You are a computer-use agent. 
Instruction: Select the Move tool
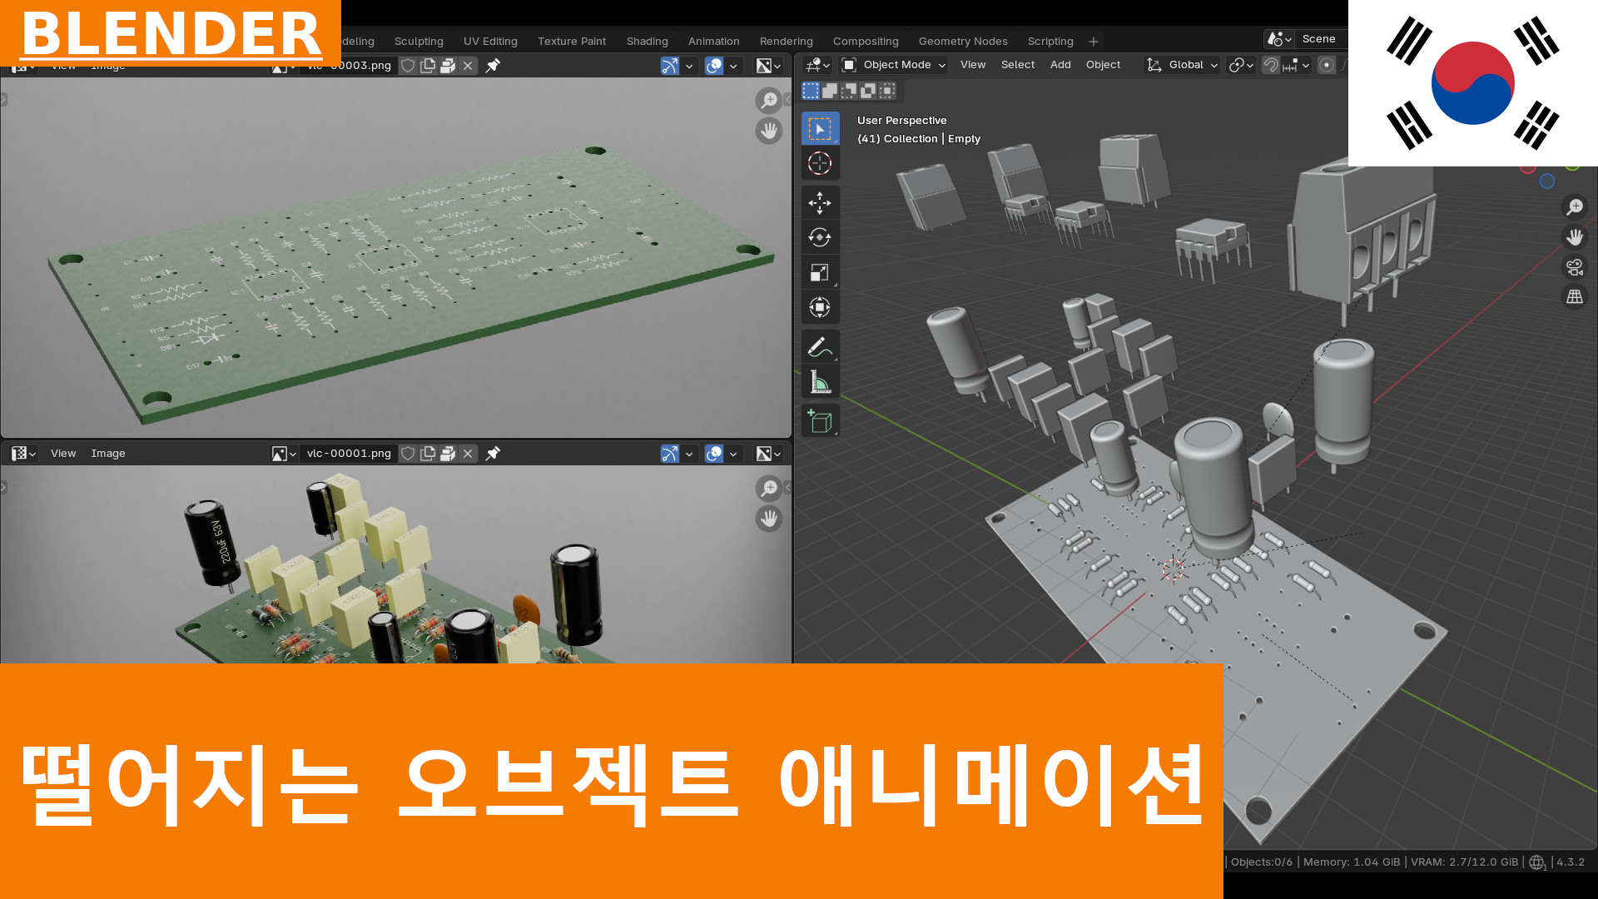[x=820, y=203]
